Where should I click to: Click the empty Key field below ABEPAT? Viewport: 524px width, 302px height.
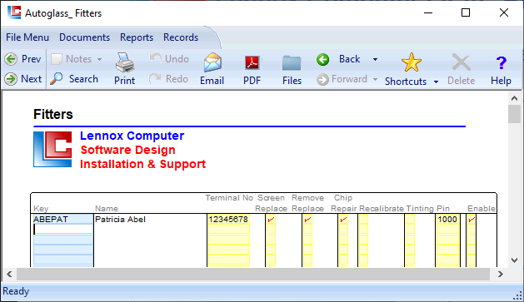click(x=62, y=229)
